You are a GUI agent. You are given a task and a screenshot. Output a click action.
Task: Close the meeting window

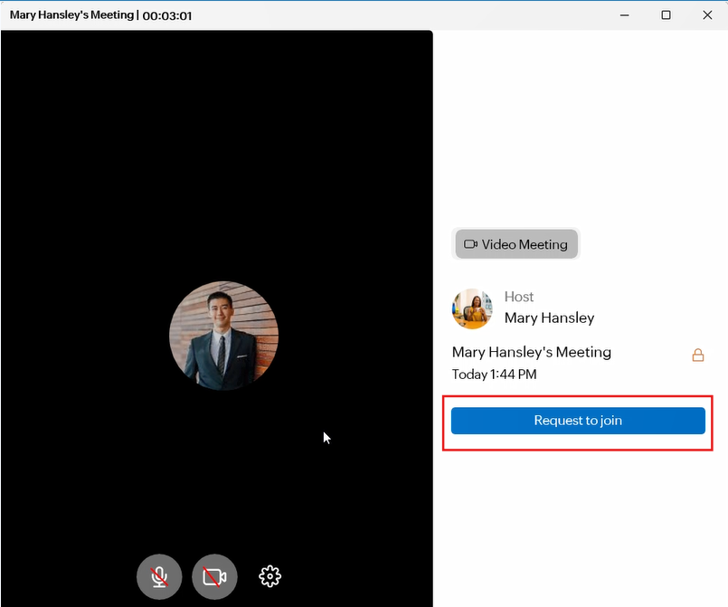click(707, 15)
